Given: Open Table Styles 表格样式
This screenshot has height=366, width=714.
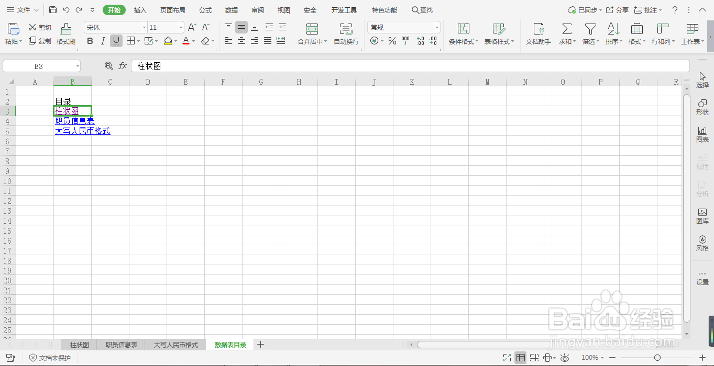Looking at the screenshot, I should [499, 34].
